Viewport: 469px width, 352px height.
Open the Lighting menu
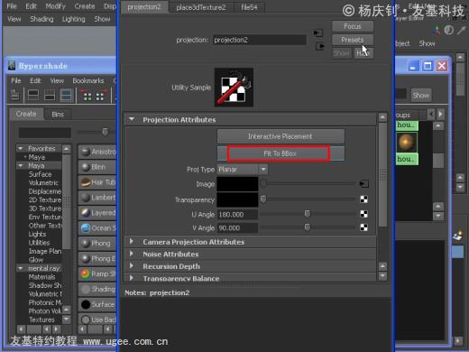pyautogui.click(x=74, y=19)
